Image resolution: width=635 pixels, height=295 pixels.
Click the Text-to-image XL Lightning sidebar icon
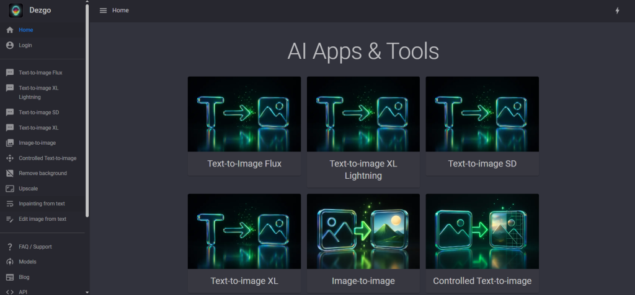click(10, 88)
